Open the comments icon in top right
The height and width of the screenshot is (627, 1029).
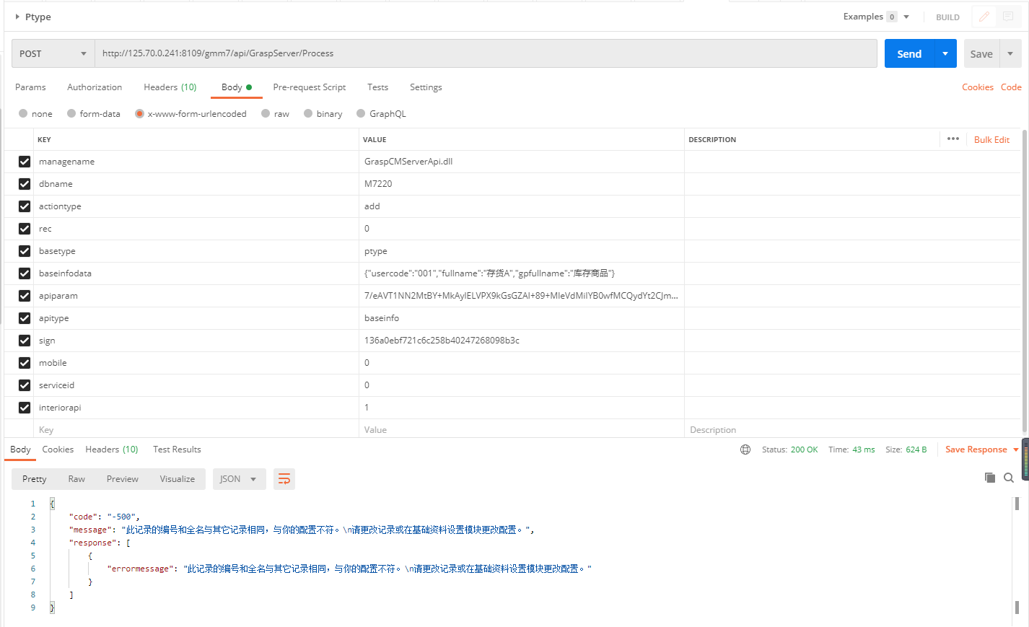coord(1008,17)
